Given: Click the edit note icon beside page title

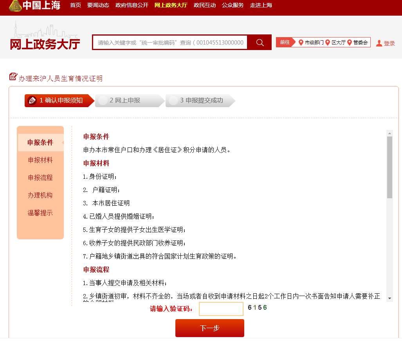Looking at the screenshot, I should pyautogui.click(x=13, y=77).
